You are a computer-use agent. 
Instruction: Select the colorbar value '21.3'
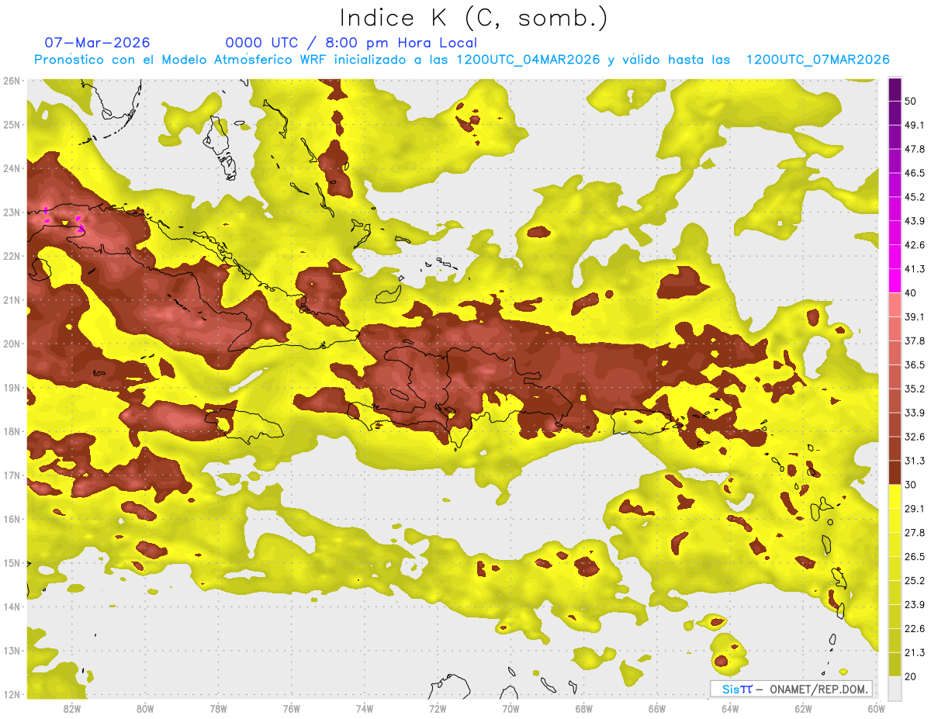914,653
